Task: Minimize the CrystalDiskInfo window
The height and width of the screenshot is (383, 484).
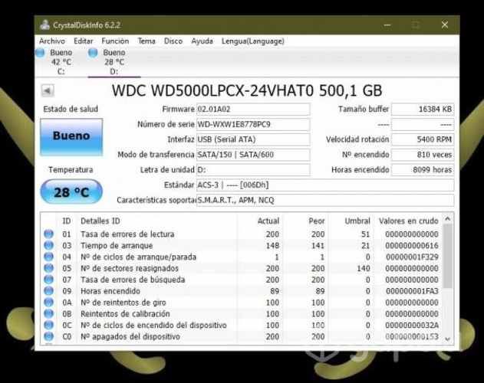Action: [387, 25]
